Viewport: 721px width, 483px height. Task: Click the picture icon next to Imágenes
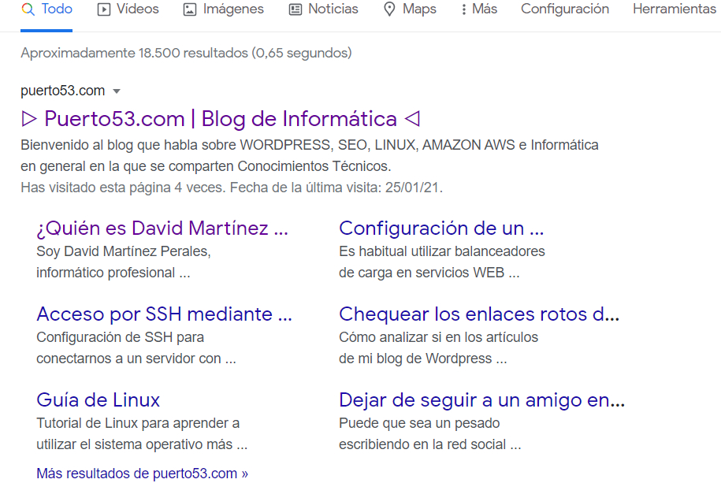click(x=190, y=9)
